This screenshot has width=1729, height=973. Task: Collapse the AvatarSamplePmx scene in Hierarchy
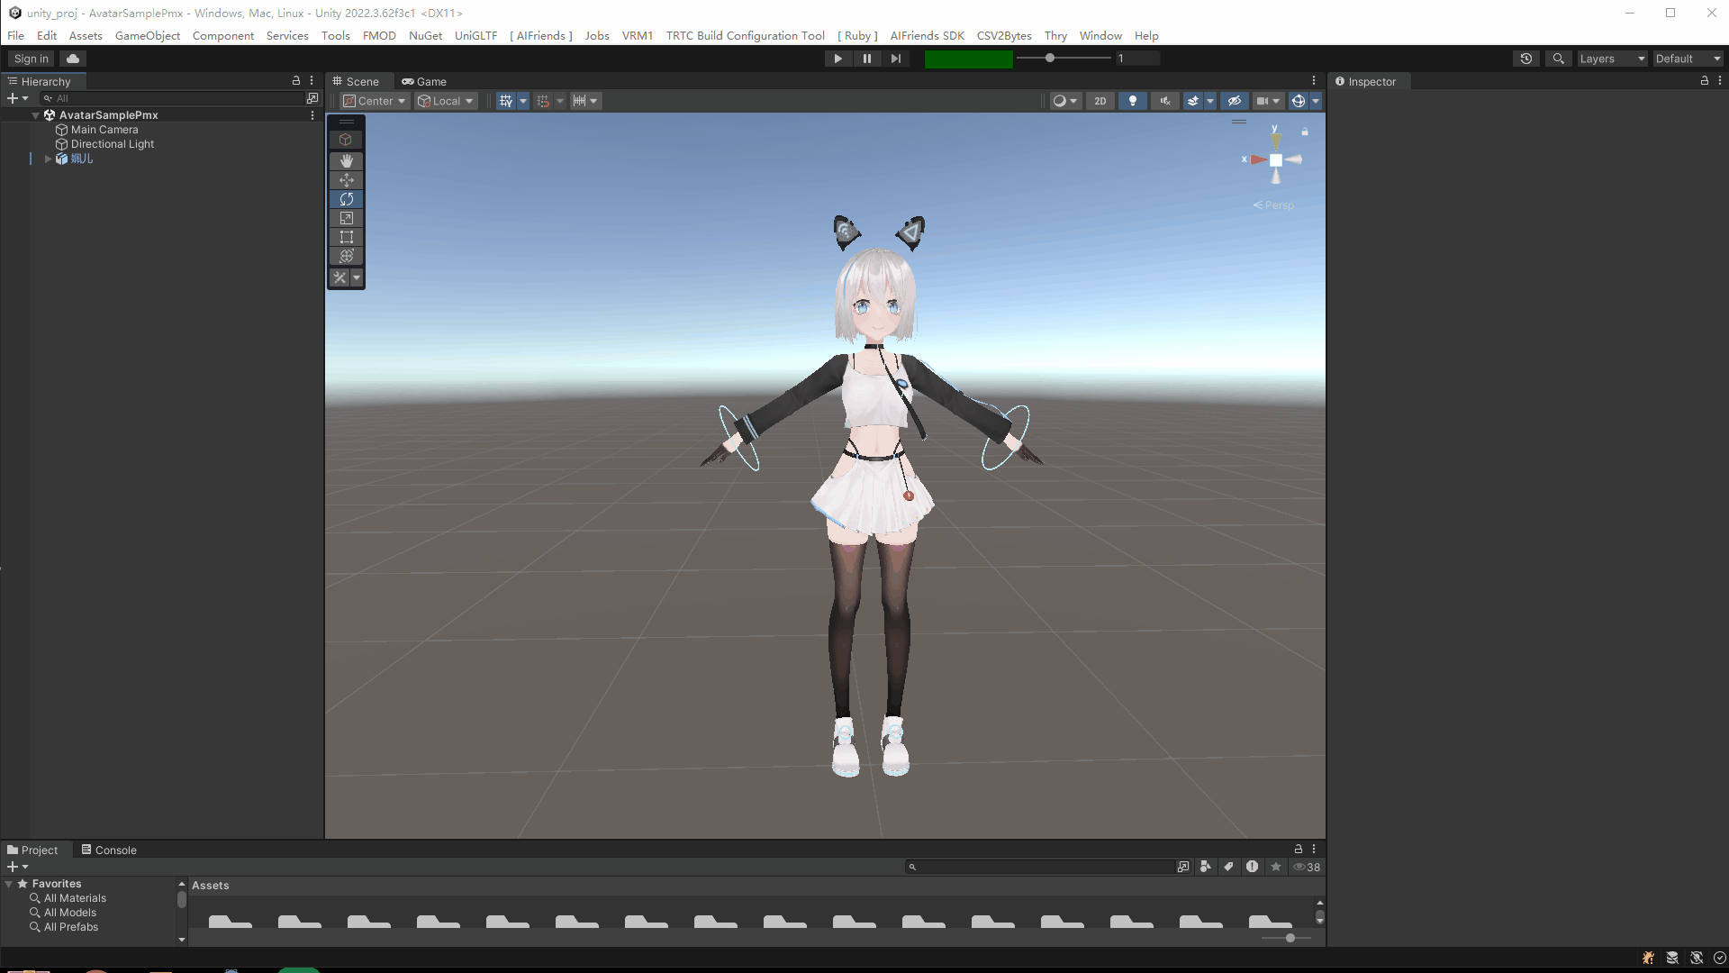click(x=36, y=115)
